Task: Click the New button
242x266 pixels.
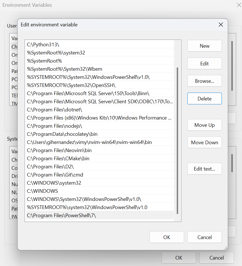Action: [204, 46]
